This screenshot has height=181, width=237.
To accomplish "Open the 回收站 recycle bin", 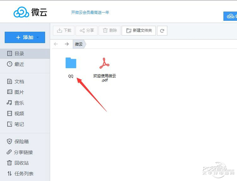I will [x=25, y=163].
